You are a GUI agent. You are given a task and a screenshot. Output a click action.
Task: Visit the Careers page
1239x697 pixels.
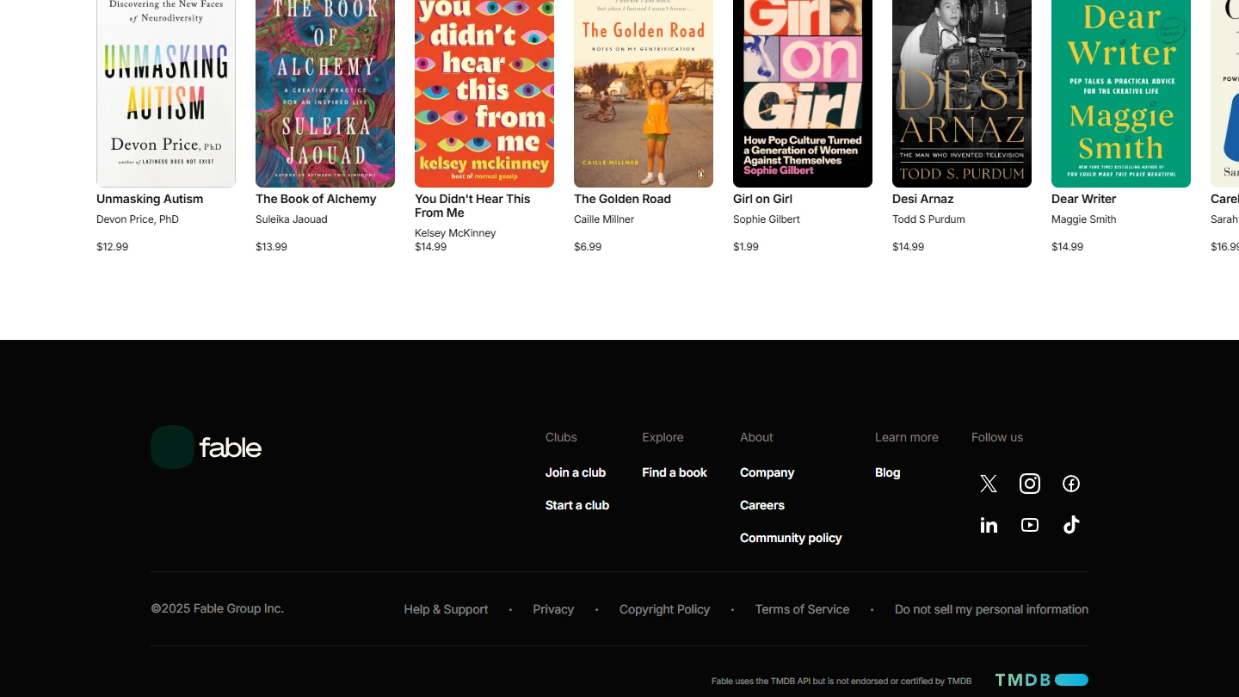click(762, 505)
